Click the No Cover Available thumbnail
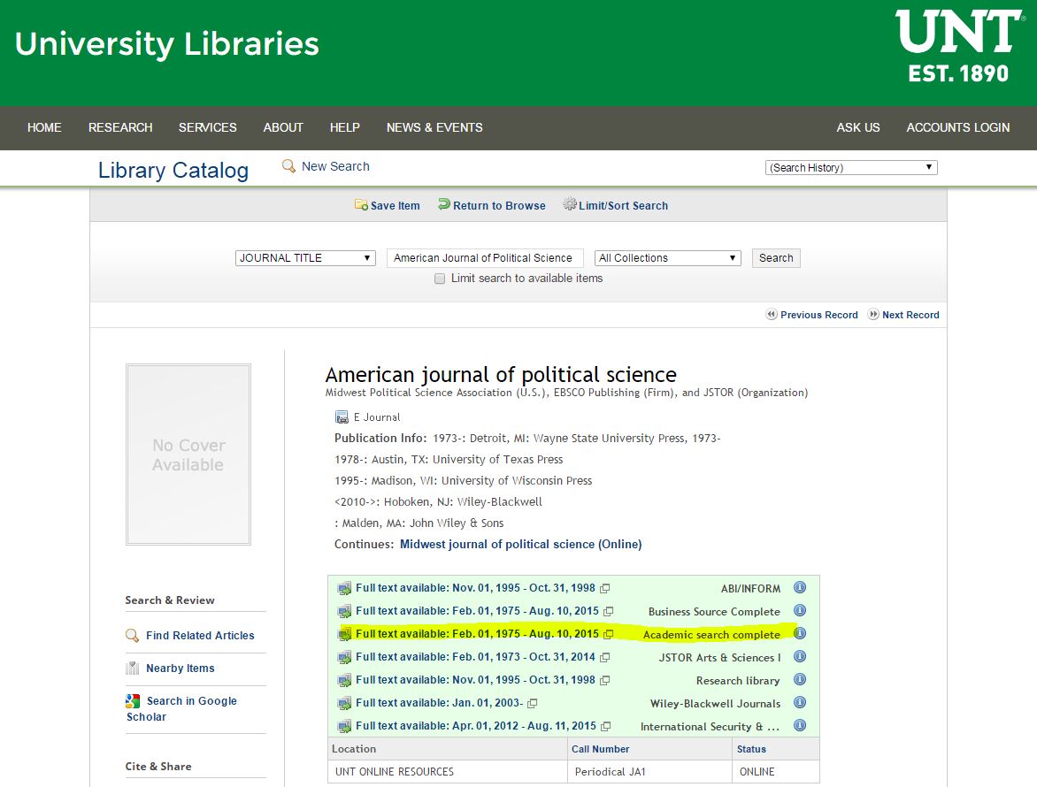 188,455
